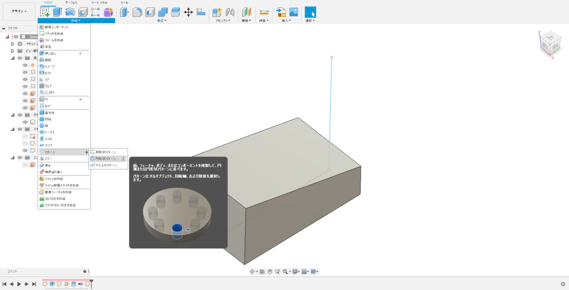The height and width of the screenshot is (290, 569).
Task: Click the New Component icon in アセンブリ group
Action: pyautogui.click(x=217, y=12)
